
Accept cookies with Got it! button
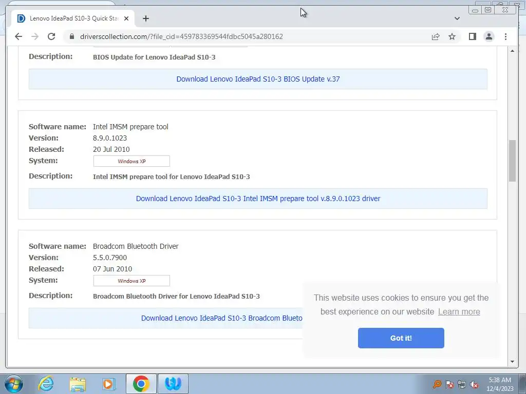point(401,338)
